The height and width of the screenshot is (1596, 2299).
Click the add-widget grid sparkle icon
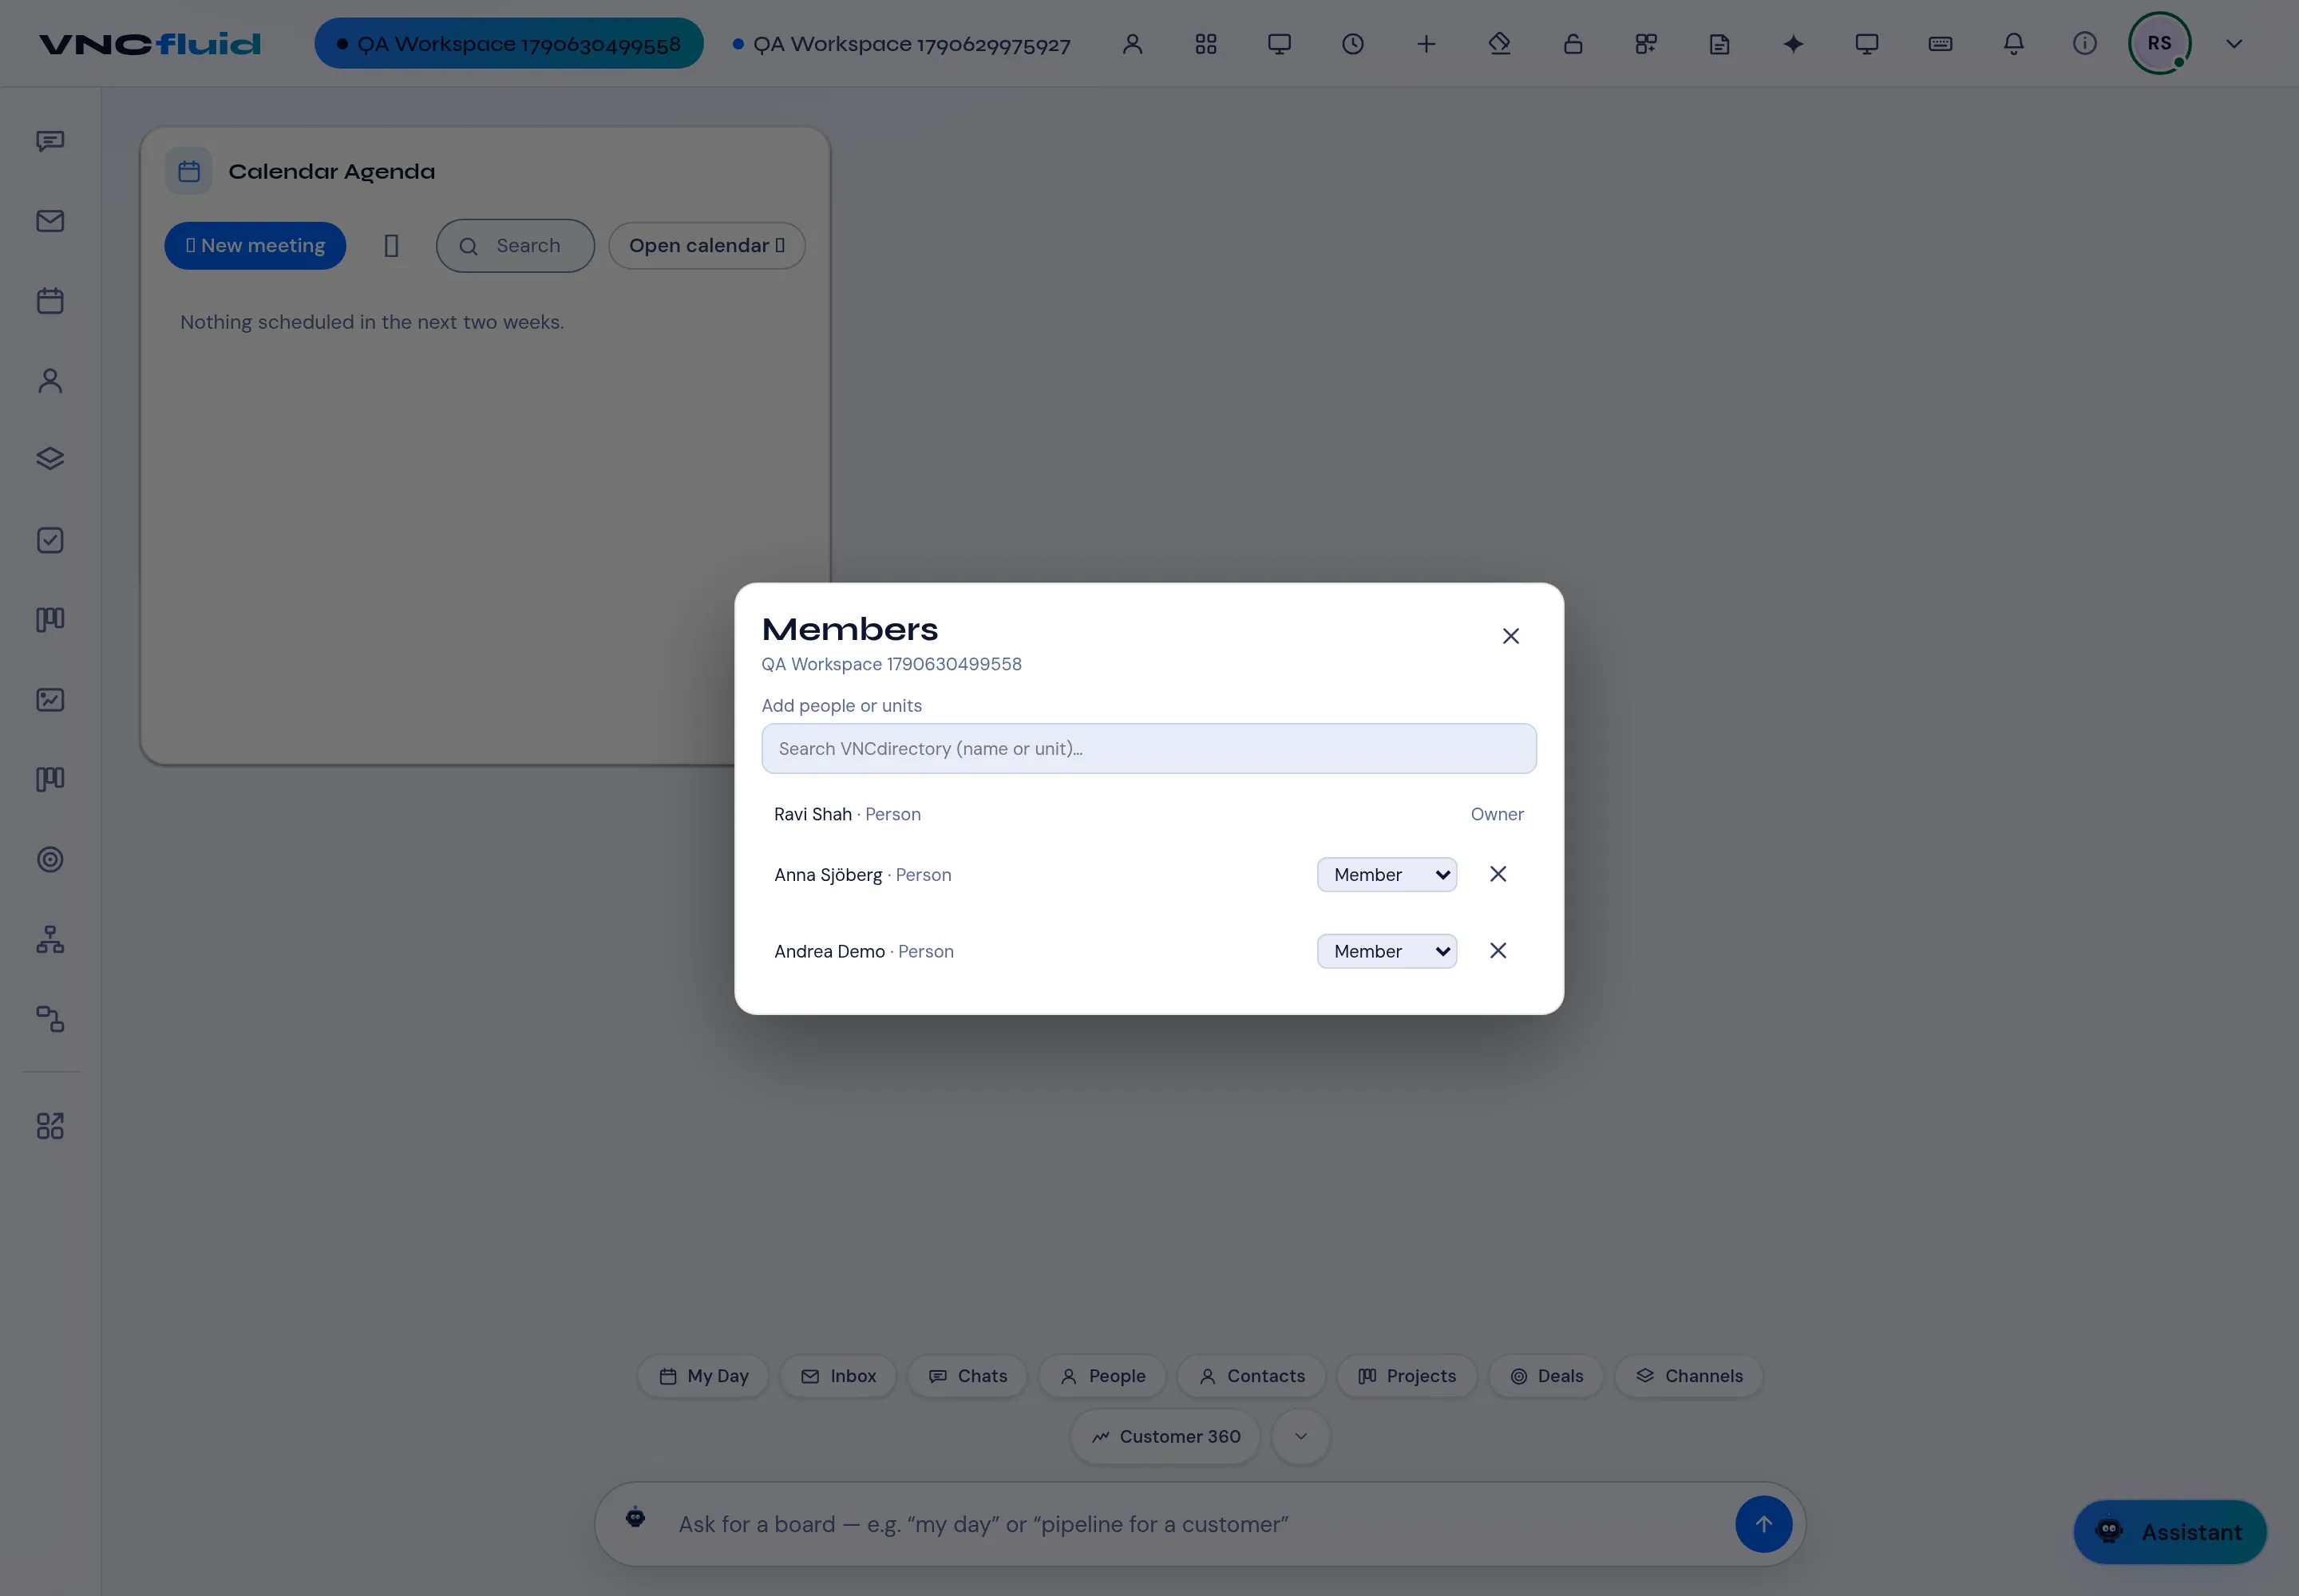1647,44
